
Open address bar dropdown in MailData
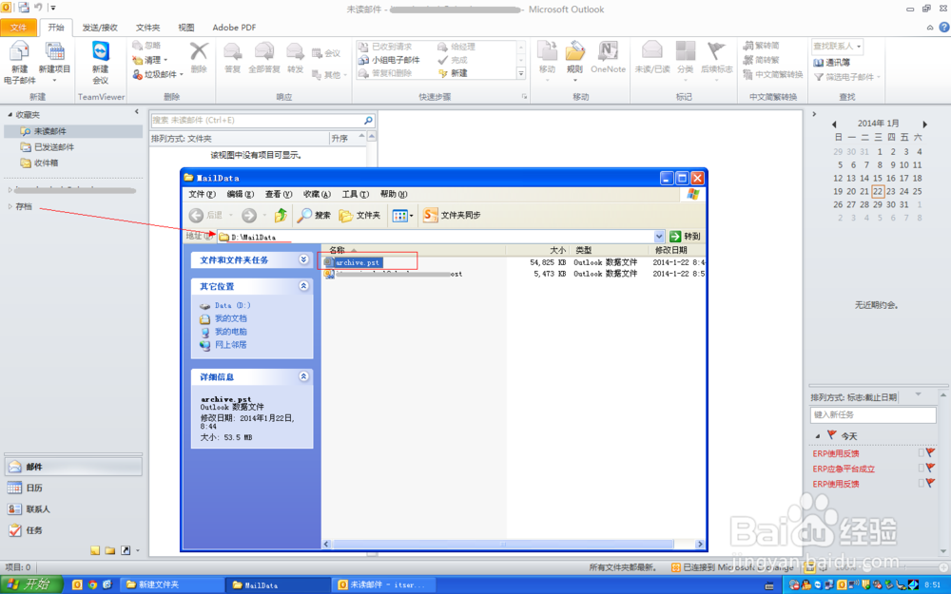[659, 237]
